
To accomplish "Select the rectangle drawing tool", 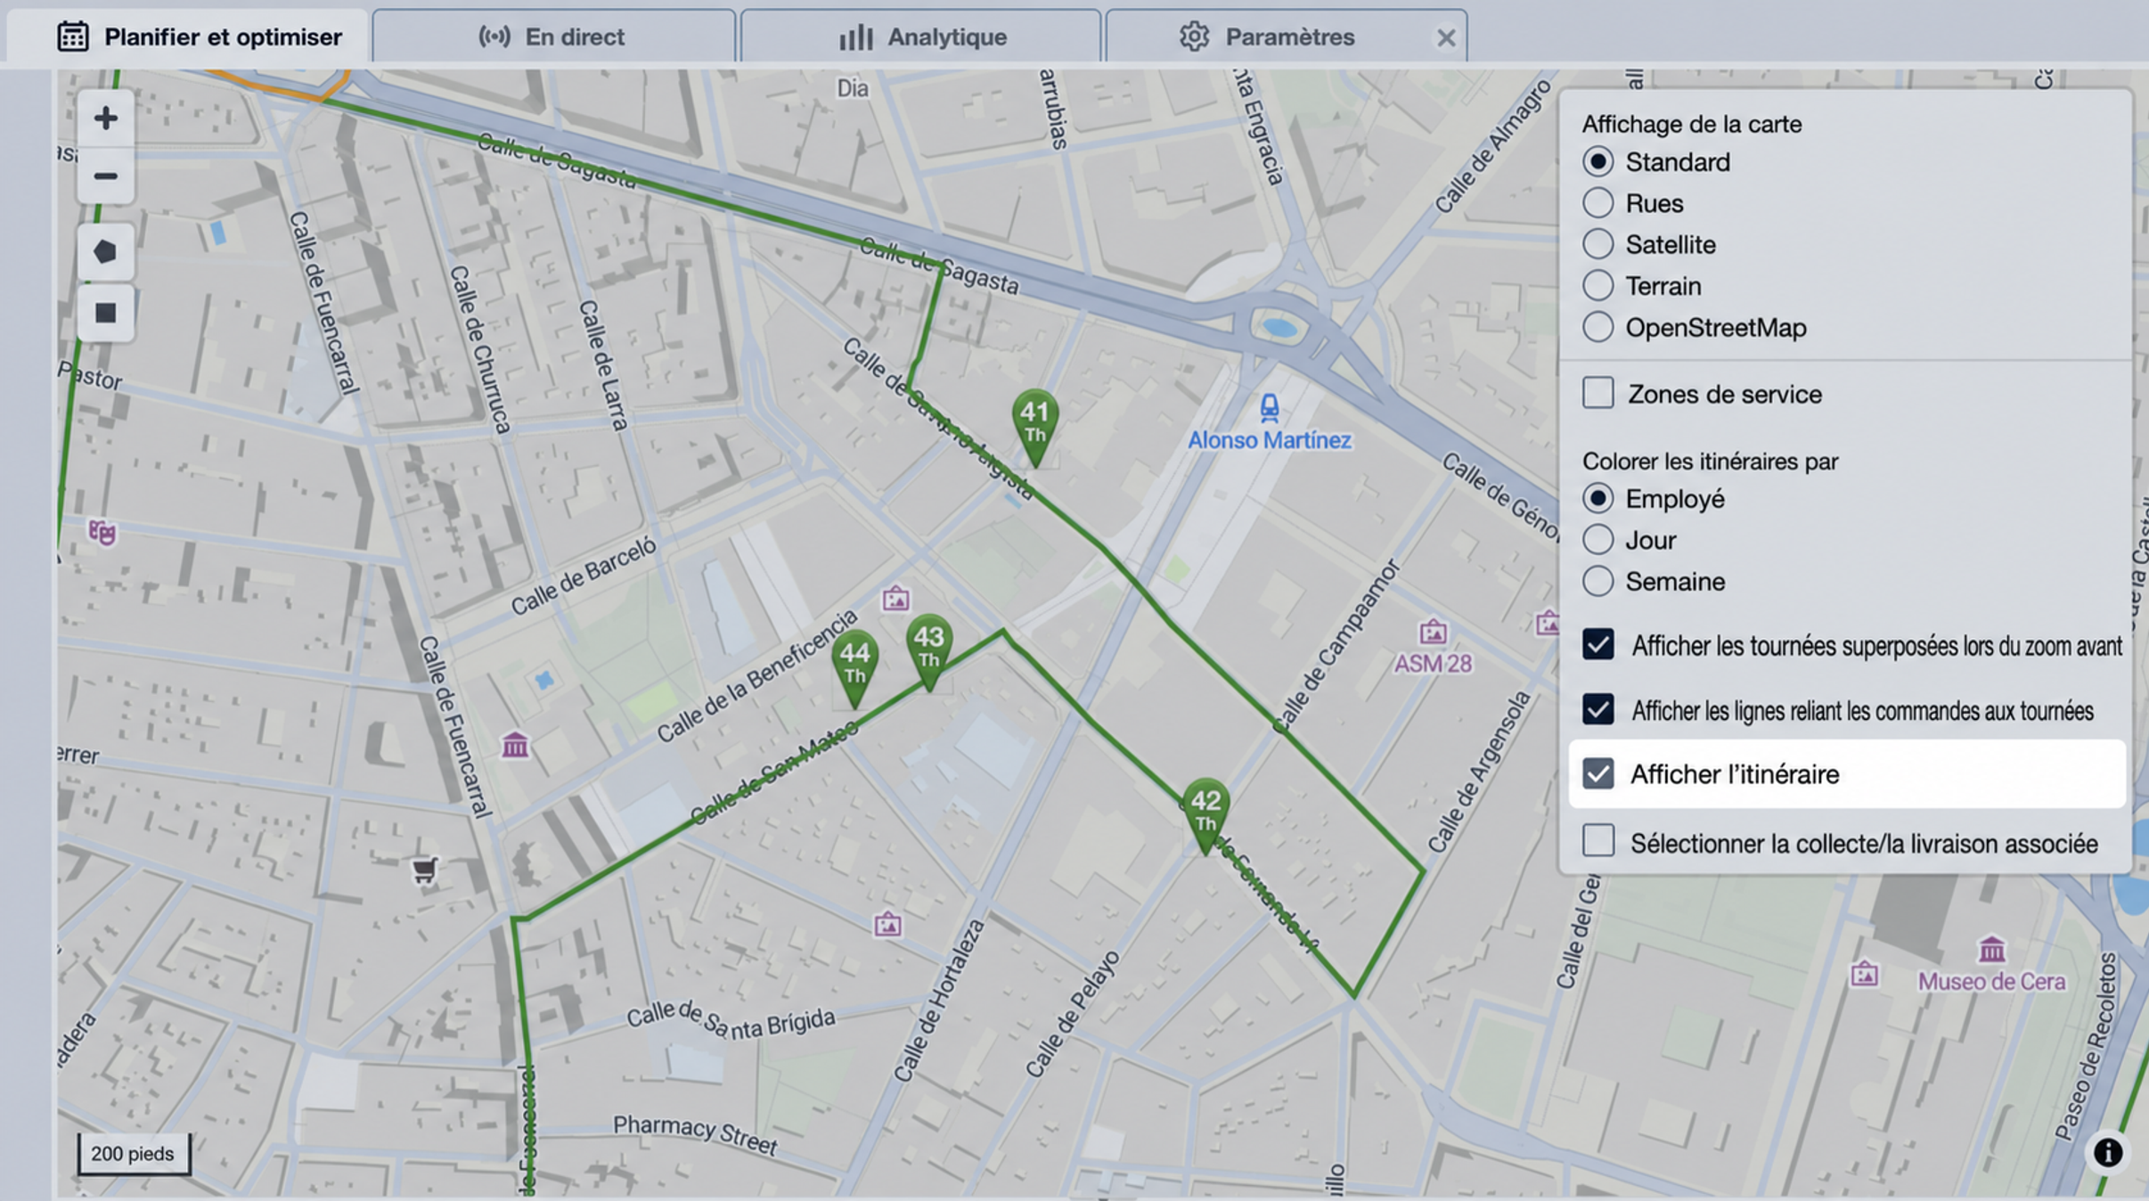I will click(105, 313).
